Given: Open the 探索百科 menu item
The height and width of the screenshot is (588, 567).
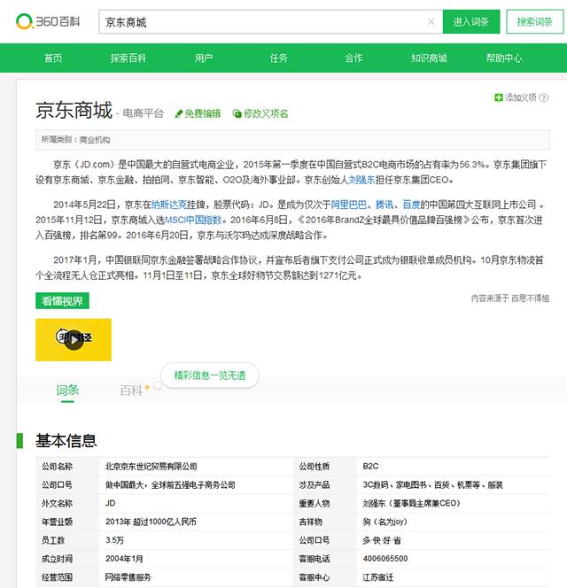Looking at the screenshot, I should [x=128, y=58].
